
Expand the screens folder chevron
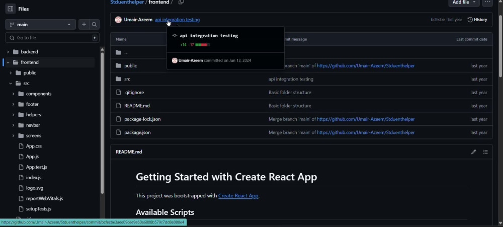click(13, 135)
